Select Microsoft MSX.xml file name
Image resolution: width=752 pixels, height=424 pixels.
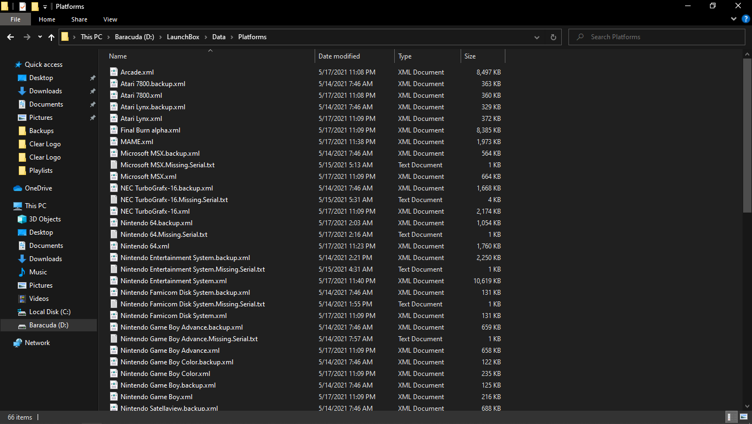pyautogui.click(x=148, y=177)
